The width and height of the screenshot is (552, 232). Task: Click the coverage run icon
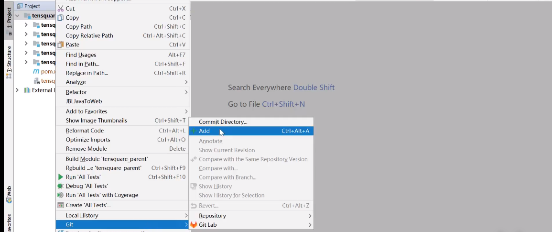[x=61, y=195]
